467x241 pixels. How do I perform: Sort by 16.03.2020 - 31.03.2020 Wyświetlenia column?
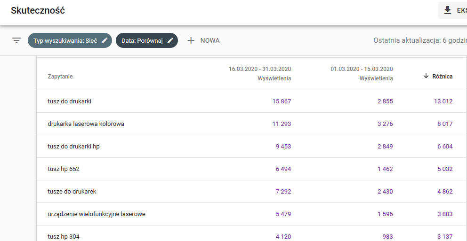tap(260, 74)
